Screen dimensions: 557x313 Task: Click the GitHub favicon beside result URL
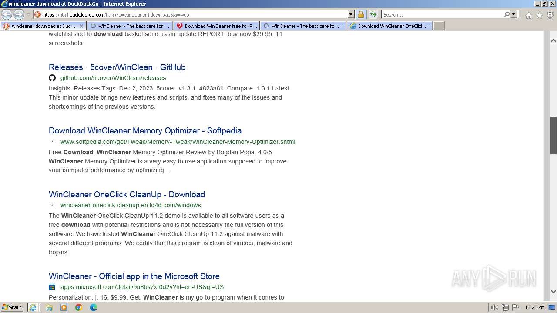click(52, 78)
